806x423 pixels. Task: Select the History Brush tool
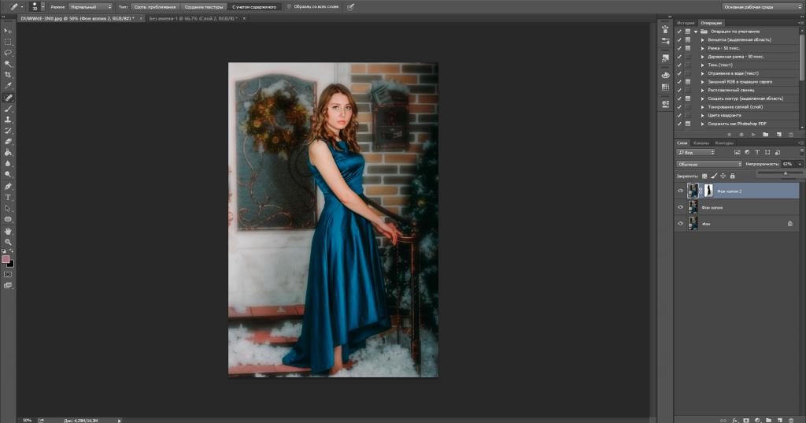click(8, 131)
